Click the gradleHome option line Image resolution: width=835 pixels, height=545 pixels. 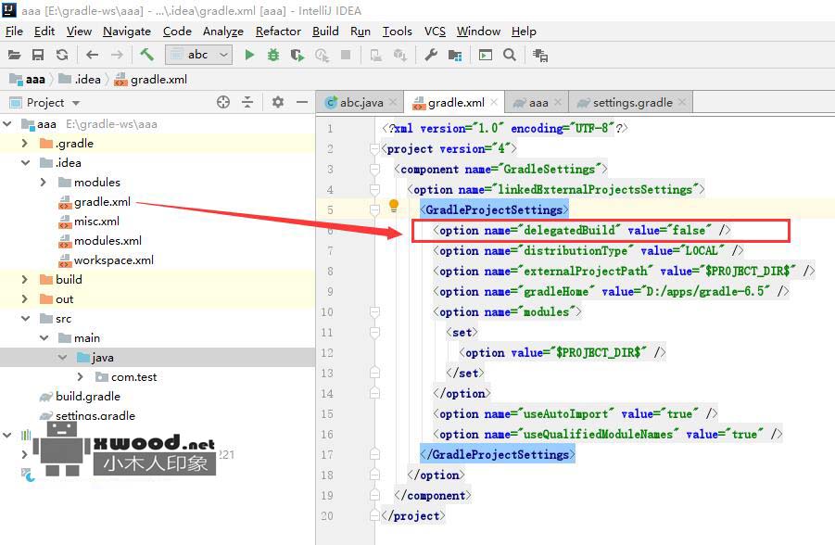coord(611,291)
